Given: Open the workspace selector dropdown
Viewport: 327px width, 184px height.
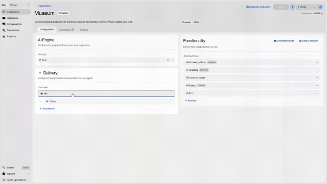Looking at the screenshot, I should click(19, 5).
